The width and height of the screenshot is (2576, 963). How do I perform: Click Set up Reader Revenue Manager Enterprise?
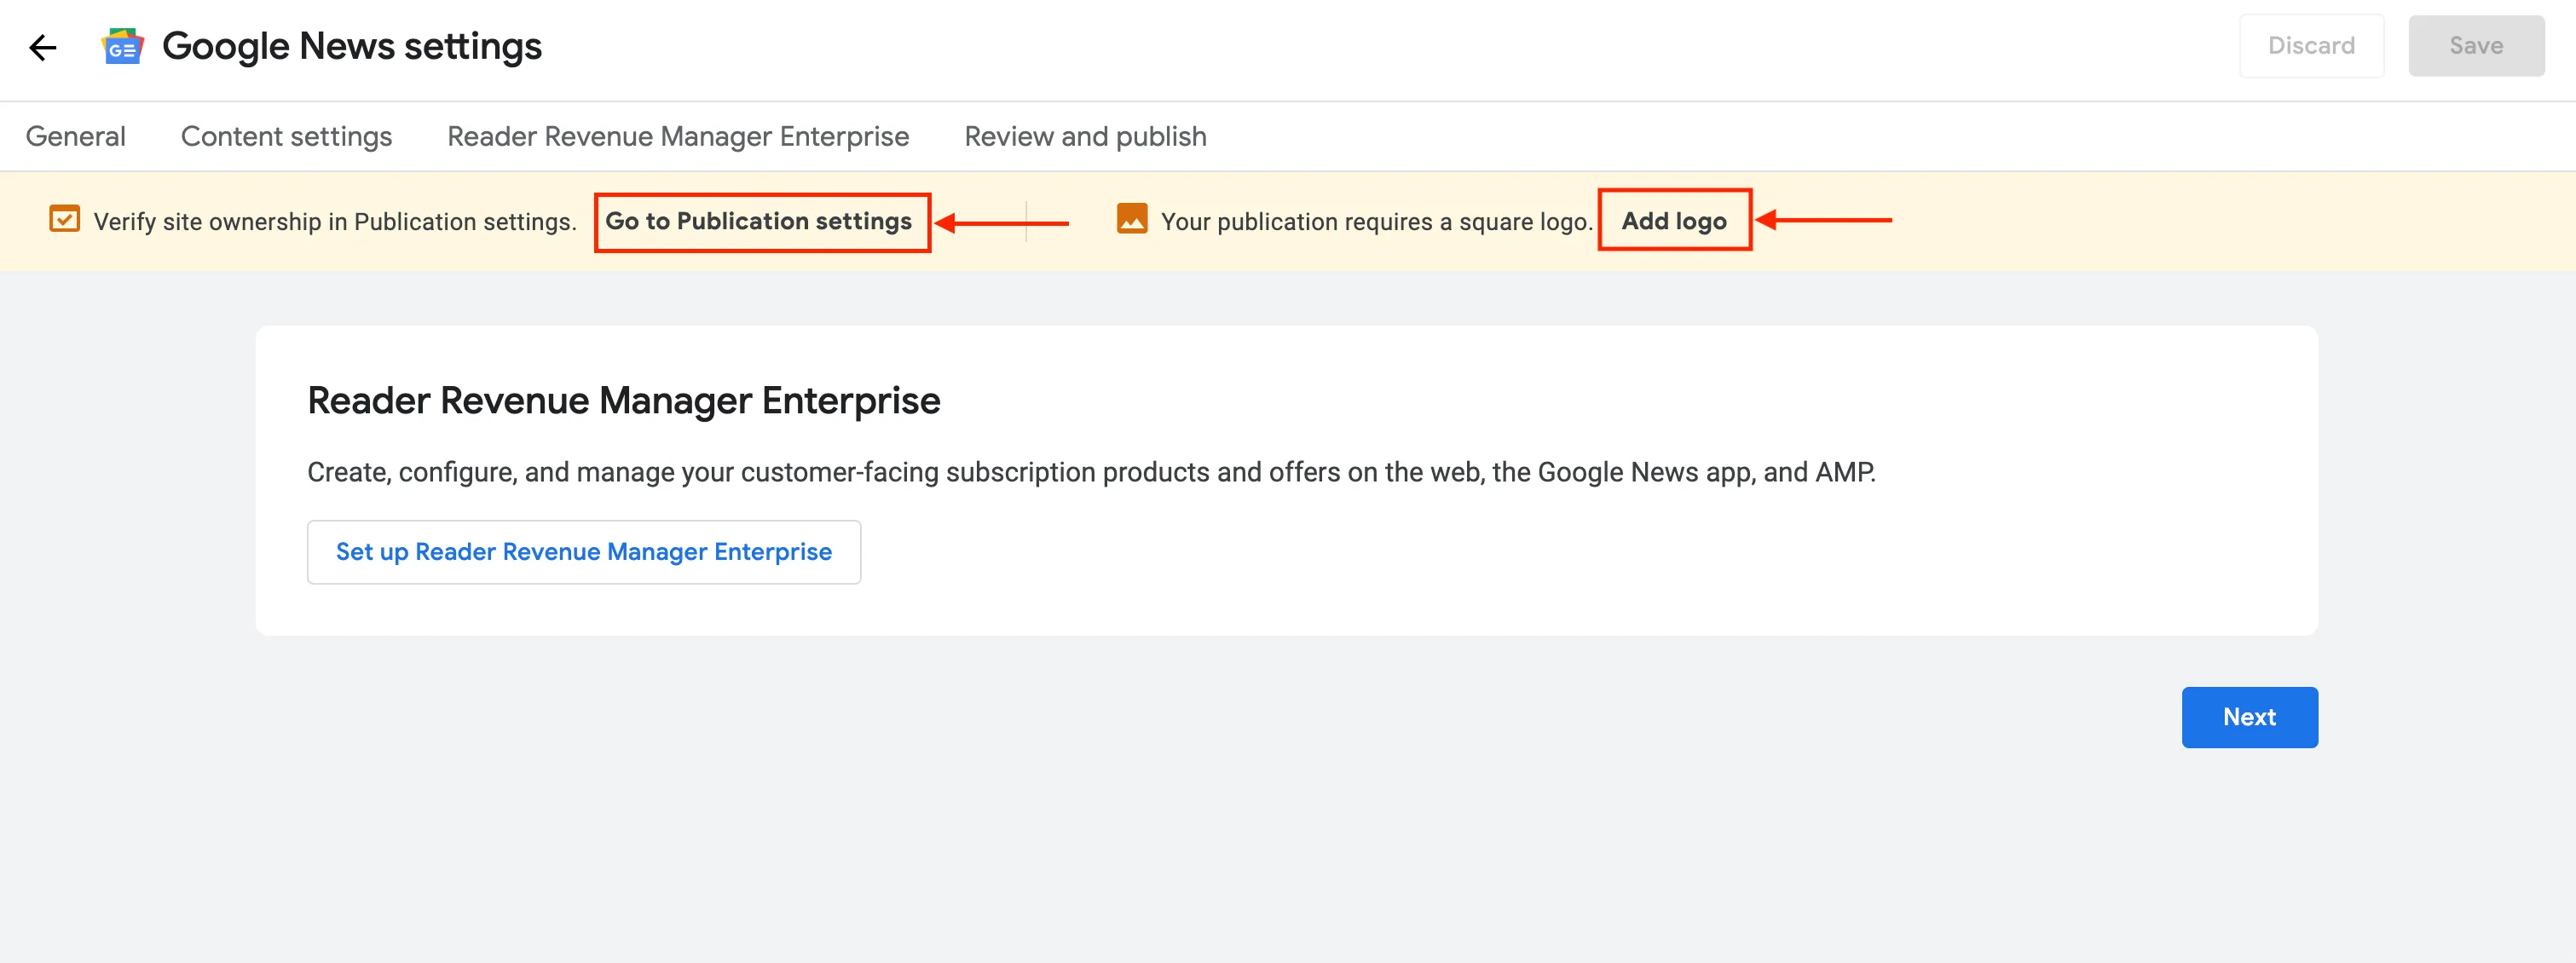coord(584,552)
